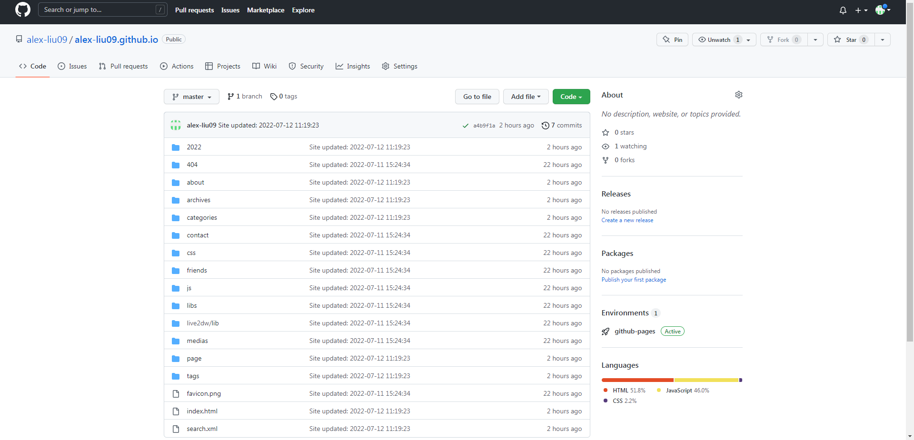
Task: Follow the Create a new release link
Action: coord(627,220)
